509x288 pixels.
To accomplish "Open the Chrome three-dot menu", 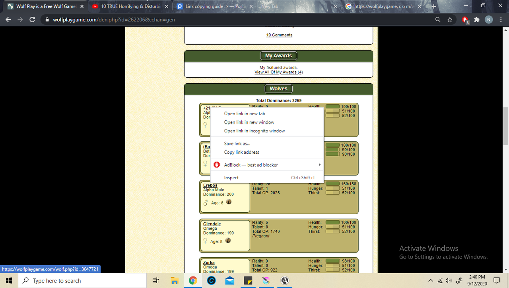I will point(501,20).
